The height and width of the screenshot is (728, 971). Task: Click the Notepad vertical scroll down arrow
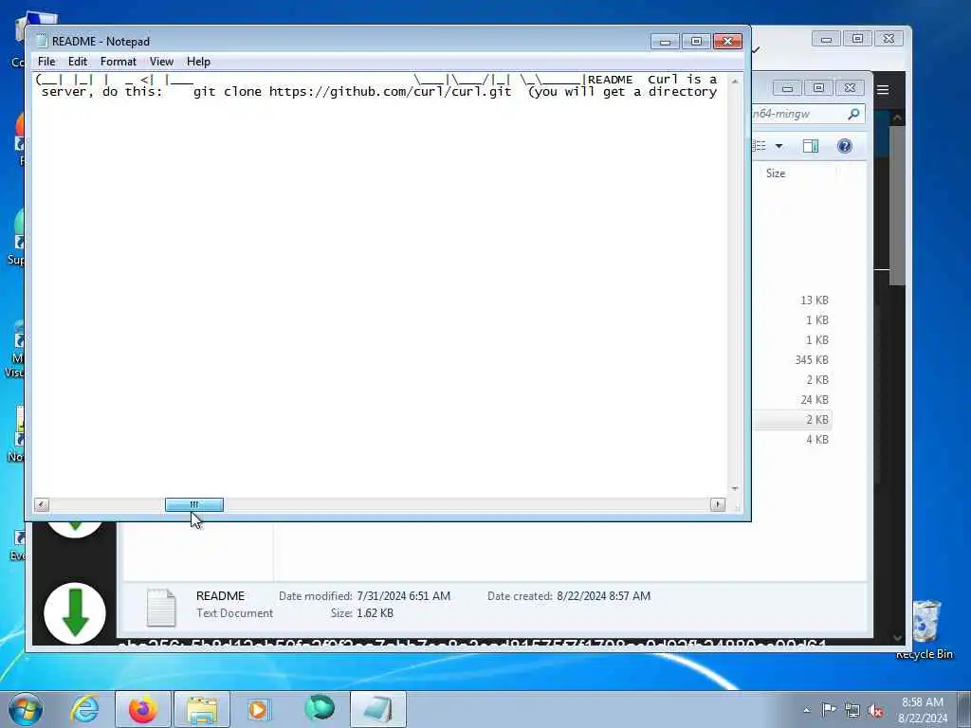[735, 489]
